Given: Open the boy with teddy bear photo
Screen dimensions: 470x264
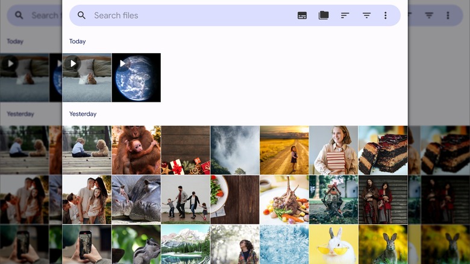Looking at the screenshot, I should click(87, 150).
